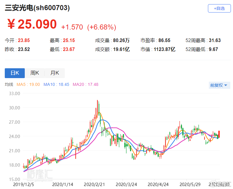Click the 昨收 value 23.52
Image resolution: width=233 pixels, height=189 pixels.
(x=24, y=49)
